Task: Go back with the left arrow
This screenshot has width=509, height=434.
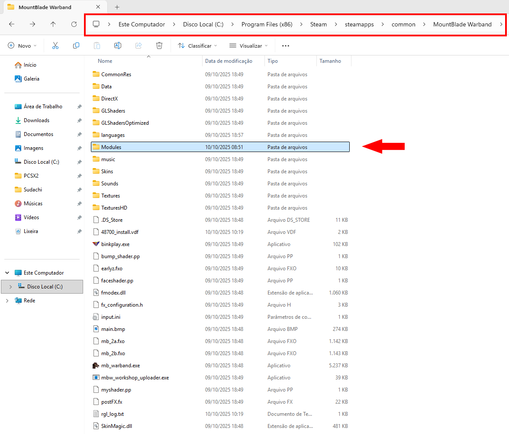Action: click(x=12, y=24)
